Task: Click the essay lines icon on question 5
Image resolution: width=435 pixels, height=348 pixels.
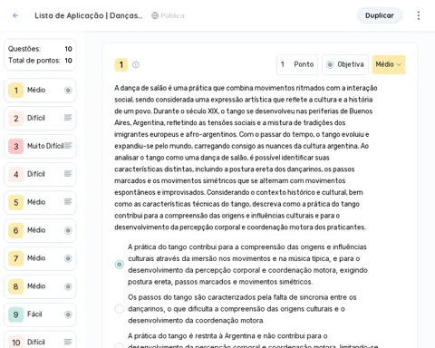Action: point(68,201)
